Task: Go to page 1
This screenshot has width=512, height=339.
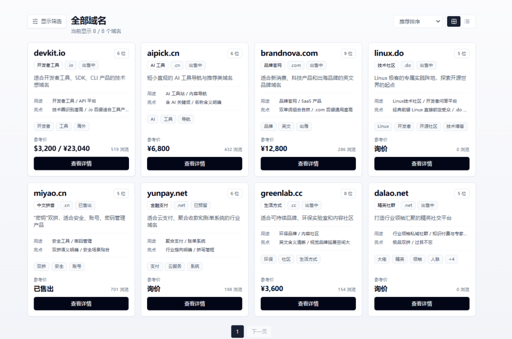Action: tap(237, 331)
